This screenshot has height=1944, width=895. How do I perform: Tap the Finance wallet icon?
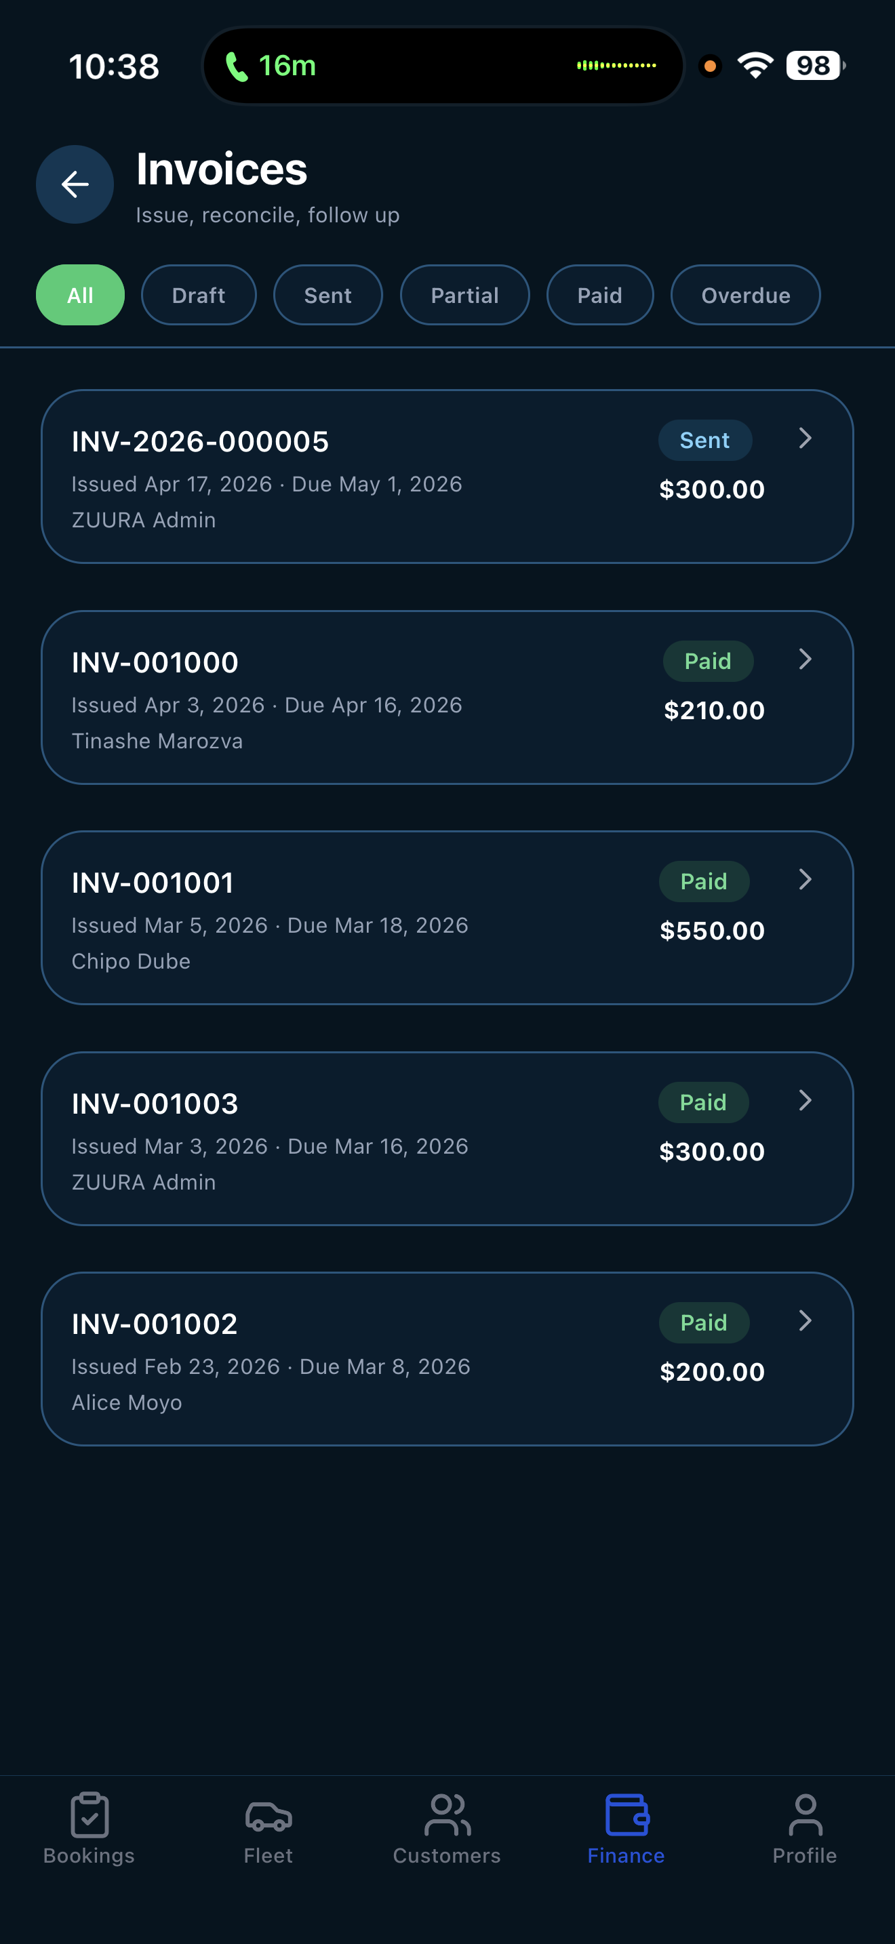(626, 1815)
